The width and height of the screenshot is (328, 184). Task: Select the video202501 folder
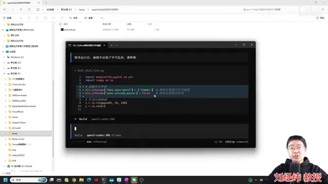[18, 155]
